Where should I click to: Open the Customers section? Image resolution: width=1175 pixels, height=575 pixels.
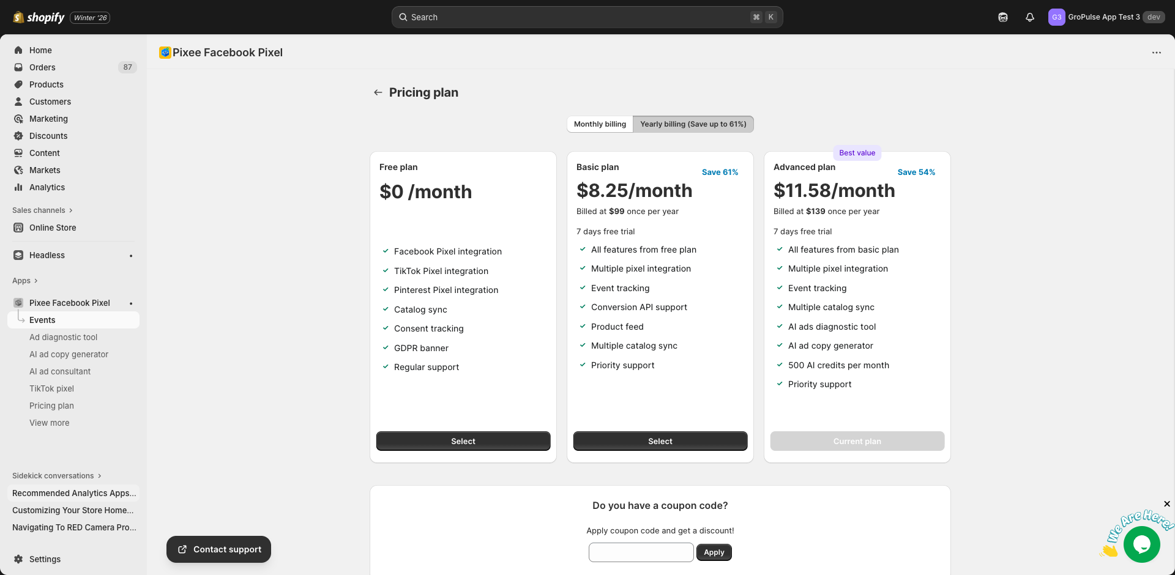click(50, 102)
